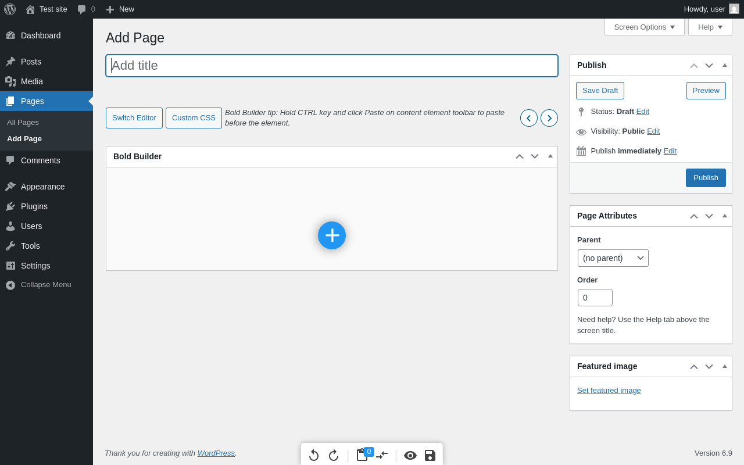This screenshot has width=744, height=465.
Task: Open the Parent page dropdown
Action: tap(613, 258)
